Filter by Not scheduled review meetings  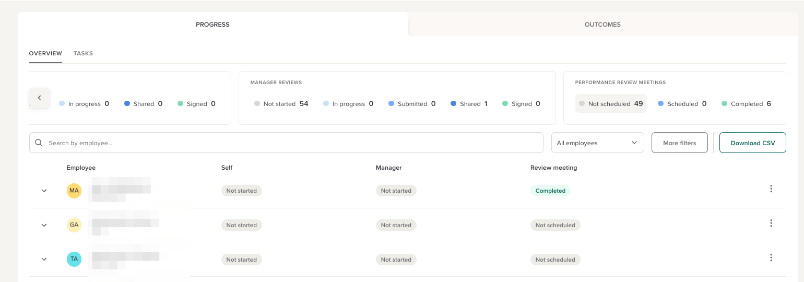(x=611, y=104)
